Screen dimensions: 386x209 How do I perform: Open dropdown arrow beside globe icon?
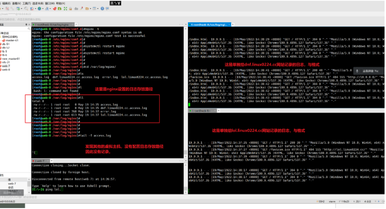click(x=43, y=9)
